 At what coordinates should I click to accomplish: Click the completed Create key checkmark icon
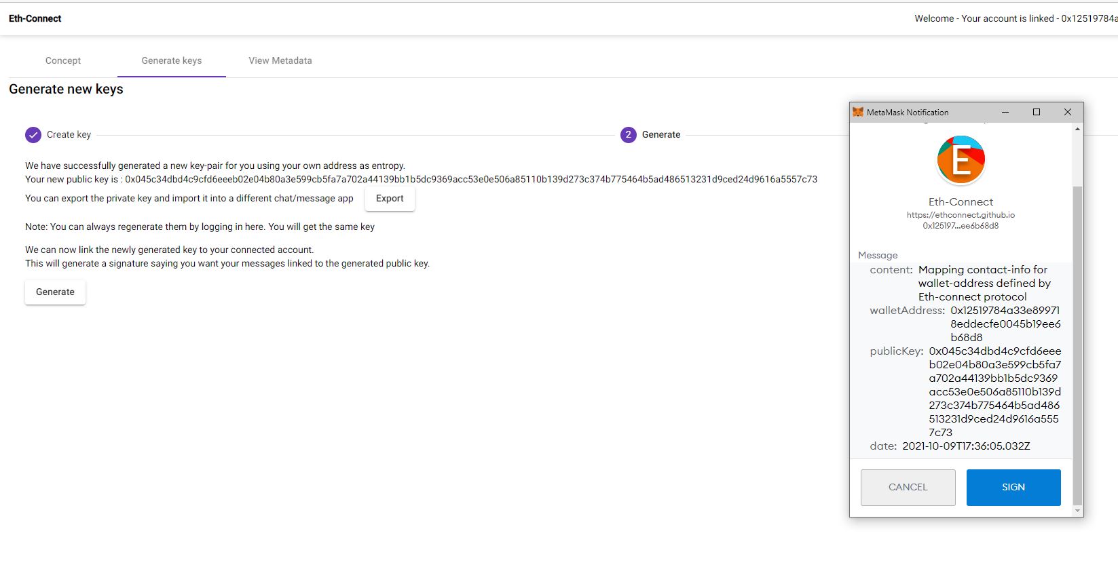pos(33,135)
